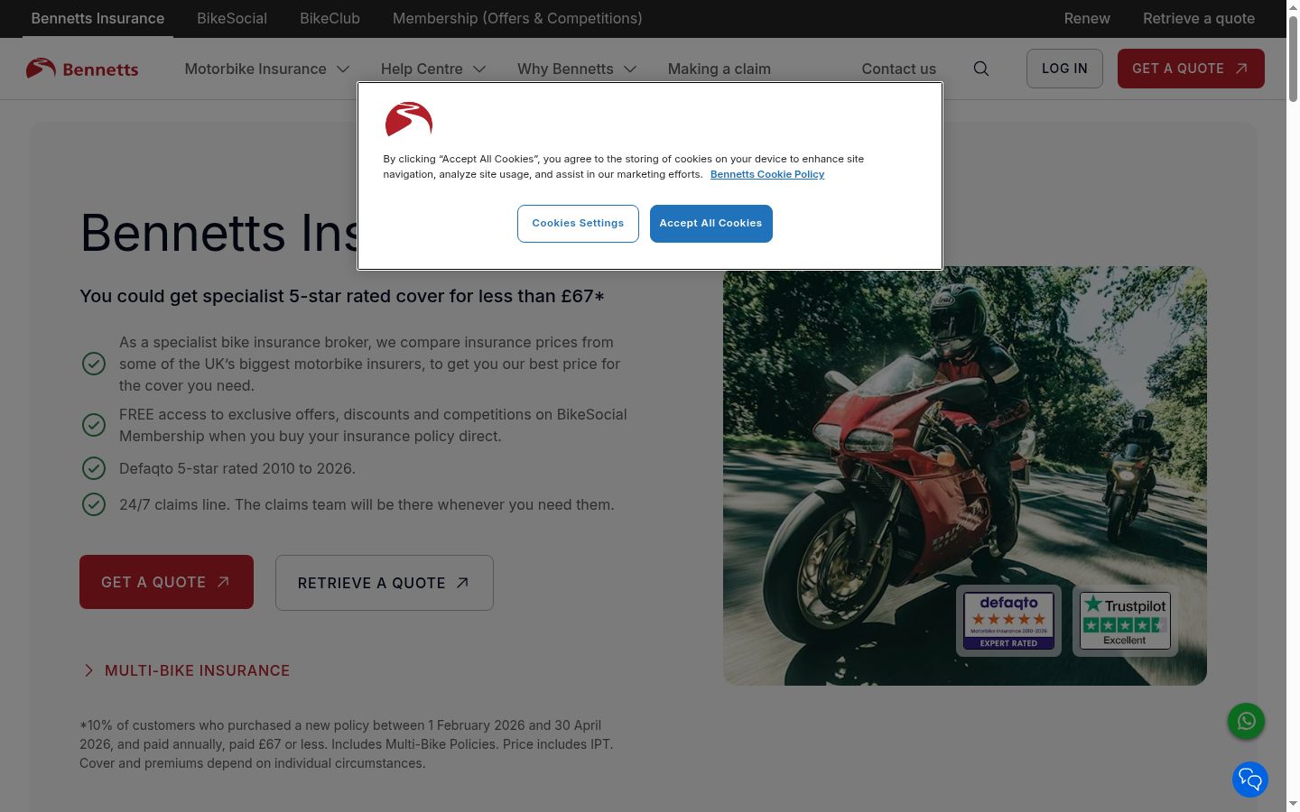1300x812 pixels.
Task: Click the red GET A QUOTE hero button
Action: pos(166,582)
